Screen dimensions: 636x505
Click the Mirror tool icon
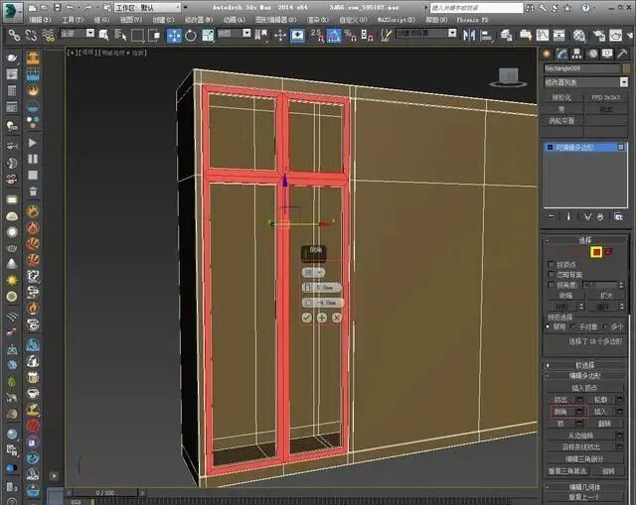pyautogui.click(x=469, y=36)
